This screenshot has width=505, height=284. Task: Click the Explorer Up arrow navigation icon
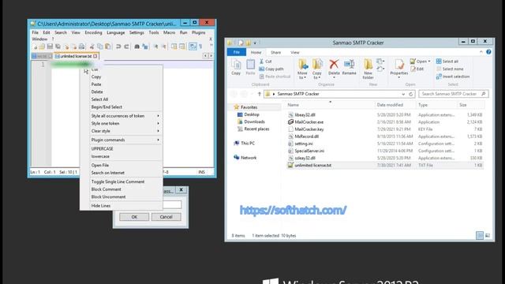(260, 94)
